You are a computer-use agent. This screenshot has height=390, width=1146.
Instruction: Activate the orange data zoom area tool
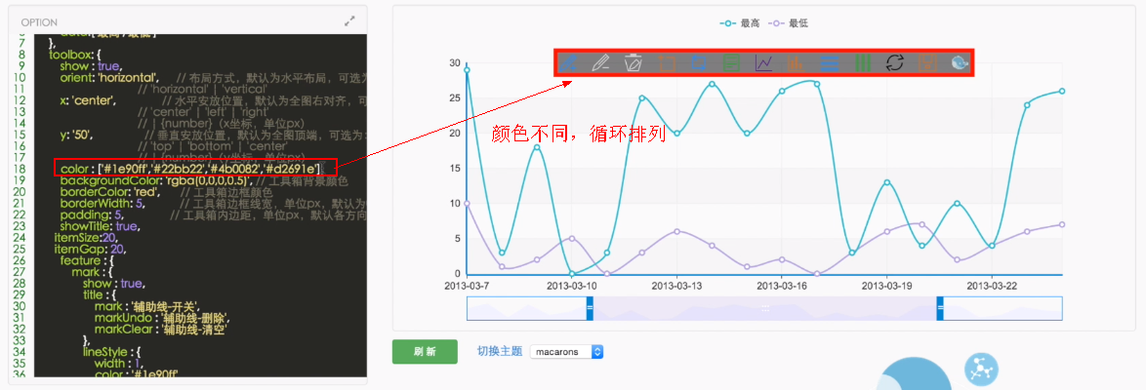click(x=666, y=62)
